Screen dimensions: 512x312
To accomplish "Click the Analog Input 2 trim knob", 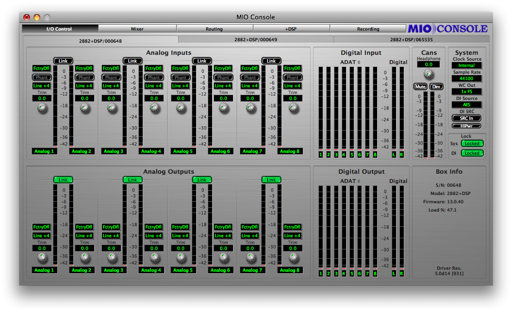I will pyautogui.click(x=85, y=108).
